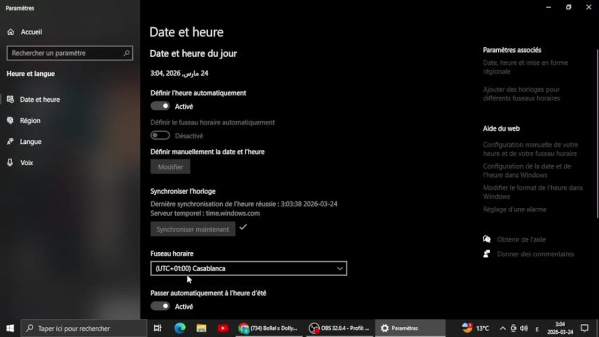Click the Donner des commentaires person icon
Image resolution: width=599 pixels, height=337 pixels.
[487, 254]
